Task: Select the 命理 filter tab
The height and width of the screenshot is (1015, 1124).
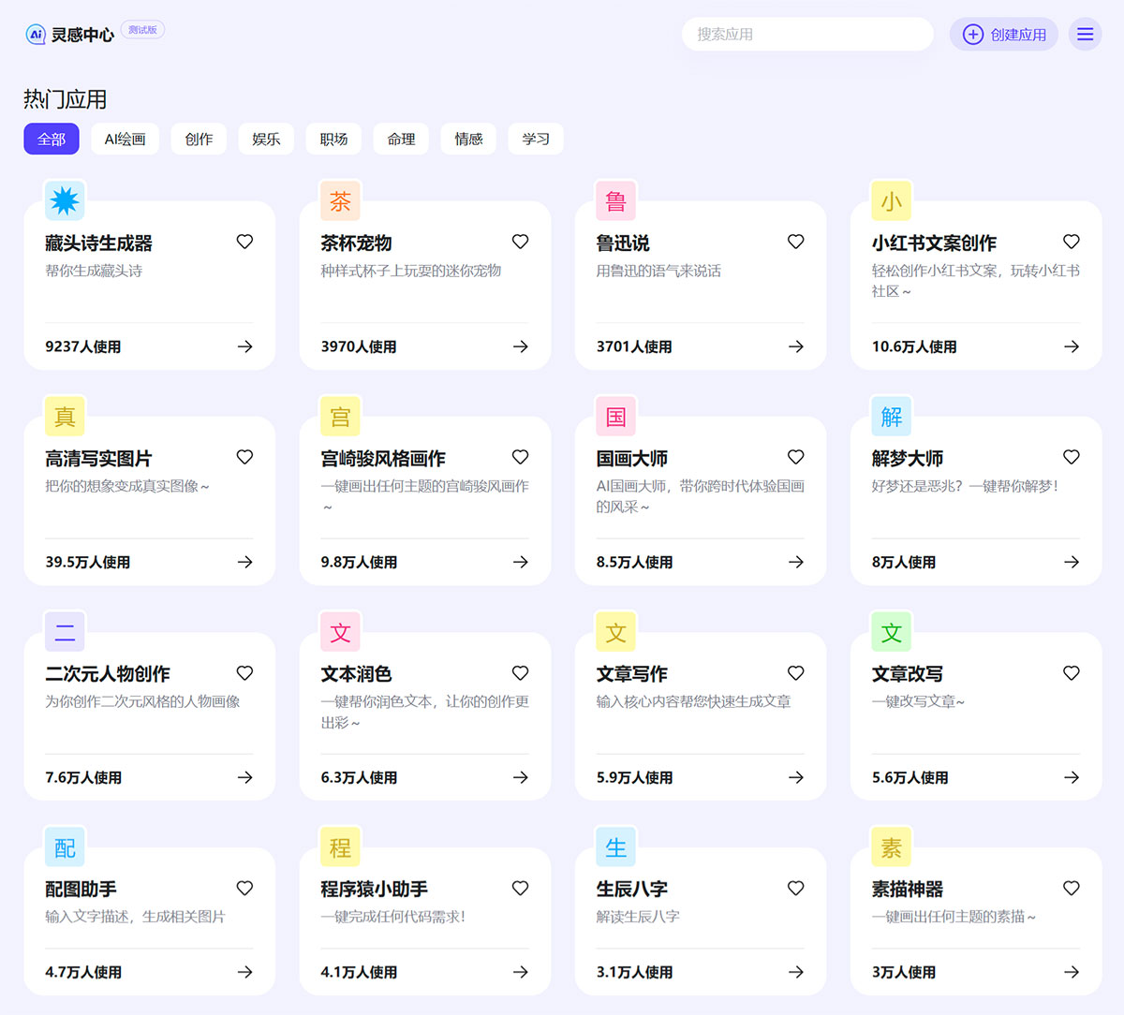Action: coord(401,139)
